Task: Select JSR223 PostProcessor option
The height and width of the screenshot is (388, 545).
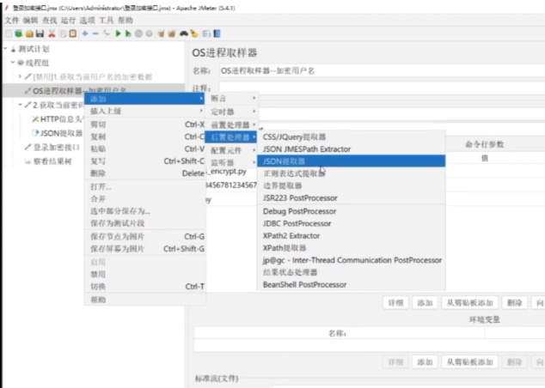Action: click(x=351, y=197)
